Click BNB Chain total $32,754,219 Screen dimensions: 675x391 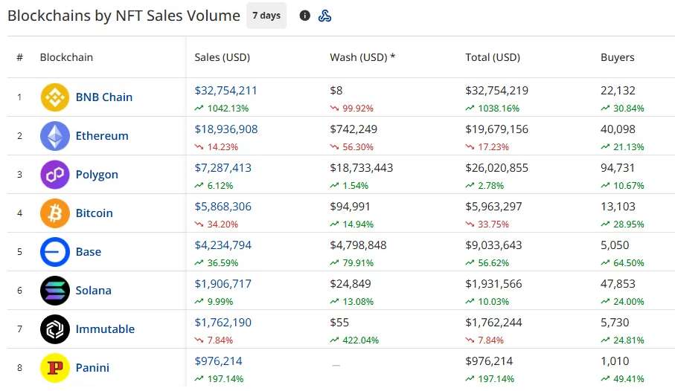tap(497, 91)
